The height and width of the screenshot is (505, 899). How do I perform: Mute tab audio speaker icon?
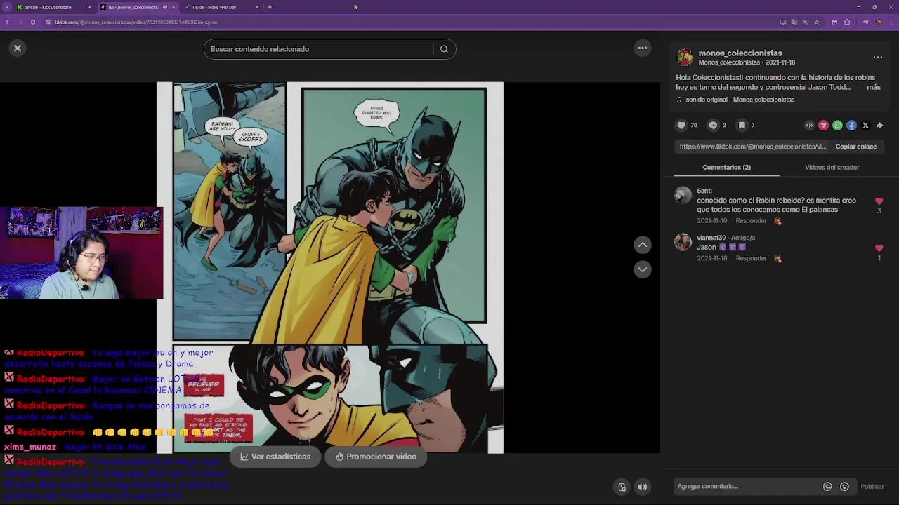point(164,7)
